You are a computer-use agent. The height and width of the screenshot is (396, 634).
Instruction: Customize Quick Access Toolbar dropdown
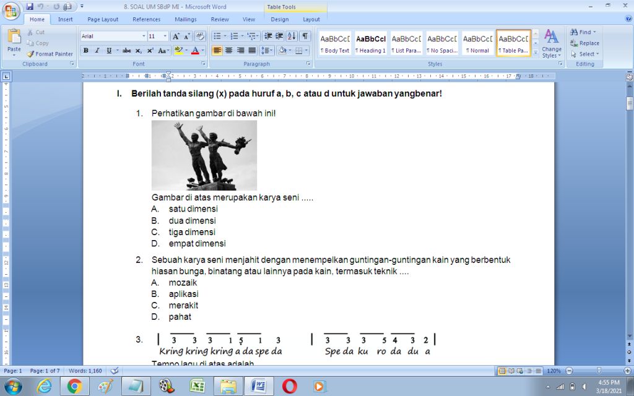pos(82,6)
